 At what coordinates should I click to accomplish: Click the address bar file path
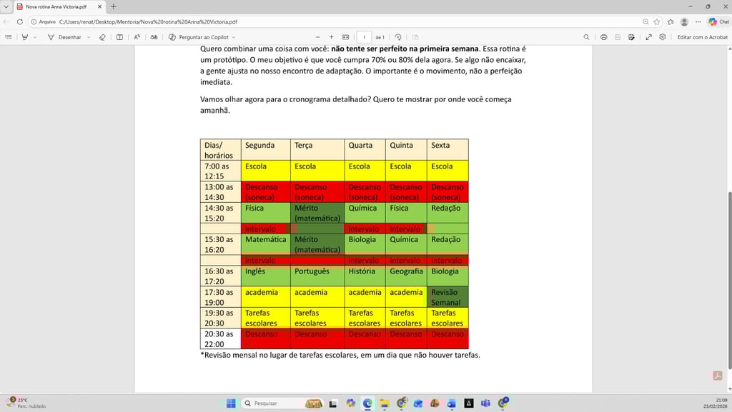[148, 22]
